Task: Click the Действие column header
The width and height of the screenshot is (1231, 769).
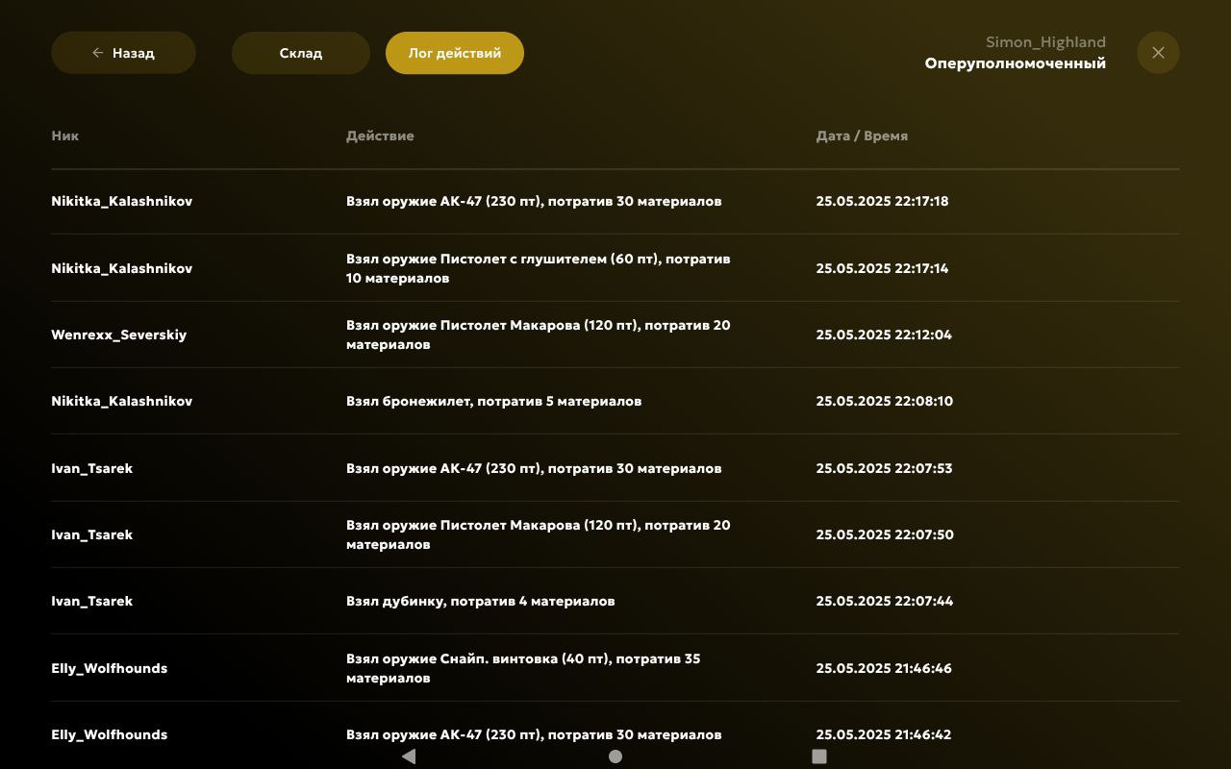Action: [x=380, y=136]
